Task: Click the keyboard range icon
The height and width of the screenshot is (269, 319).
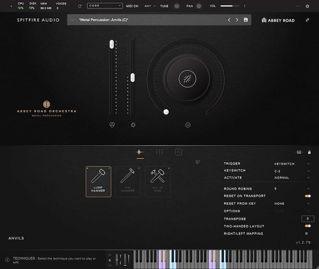Action: click(299, 152)
